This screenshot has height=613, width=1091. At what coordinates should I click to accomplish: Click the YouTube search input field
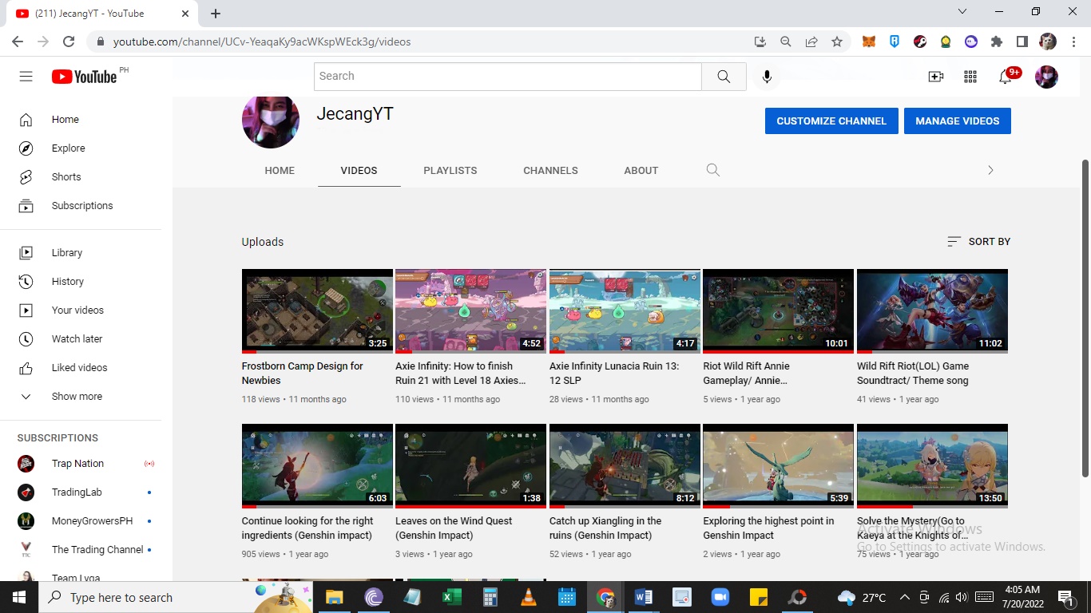(x=508, y=77)
